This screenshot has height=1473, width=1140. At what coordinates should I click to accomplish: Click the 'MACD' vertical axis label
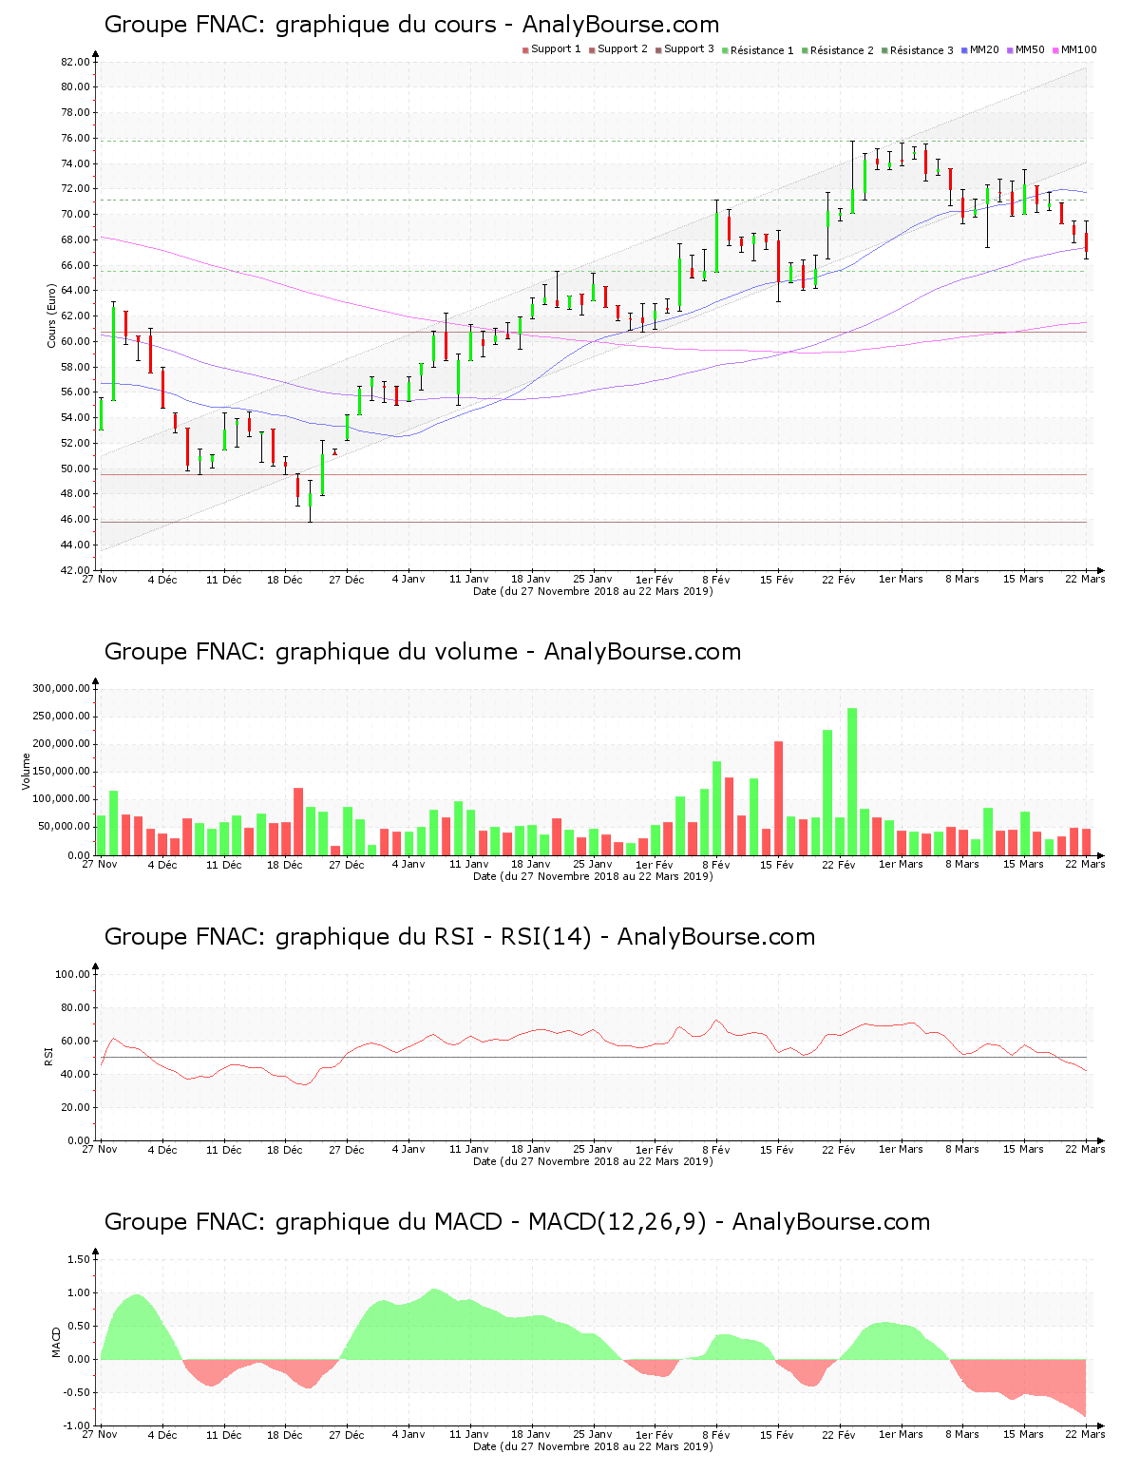click(56, 1342)
